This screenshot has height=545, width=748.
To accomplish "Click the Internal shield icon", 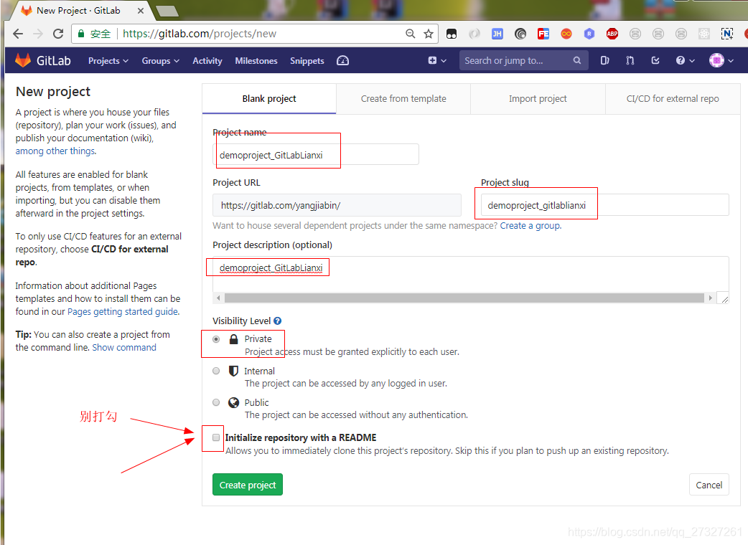I will pos(233,371).
